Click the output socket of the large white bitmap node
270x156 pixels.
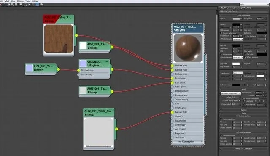pyautogui.click(x=116, y=129)
